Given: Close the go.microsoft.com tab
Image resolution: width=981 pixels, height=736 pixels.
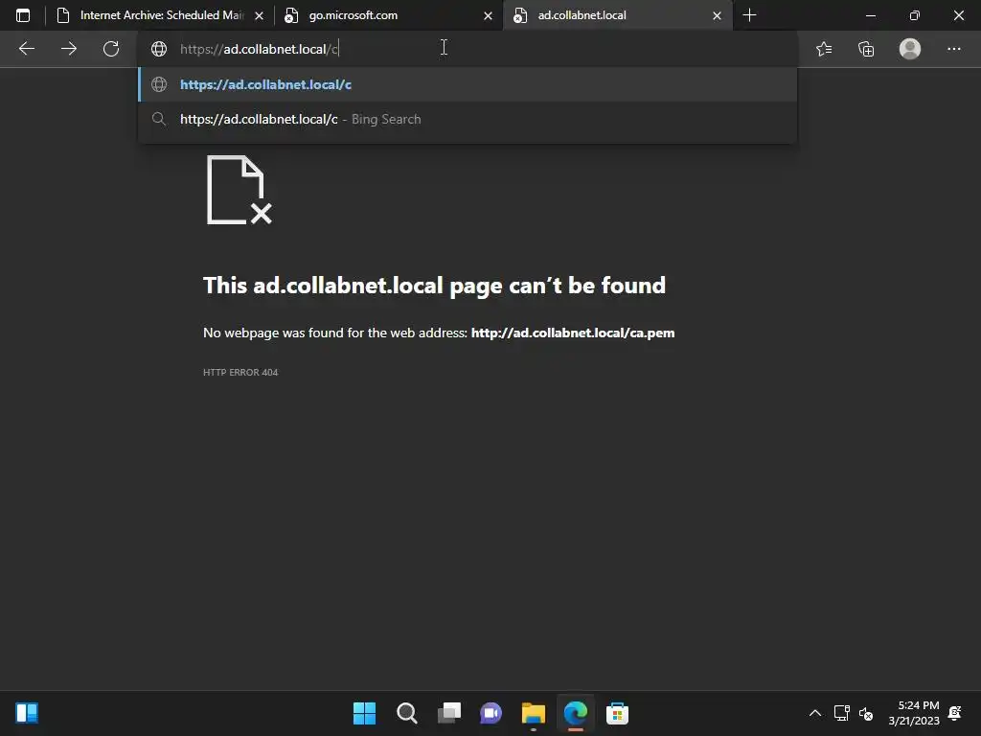Looking at the screenshot, I should pos(488,15).
